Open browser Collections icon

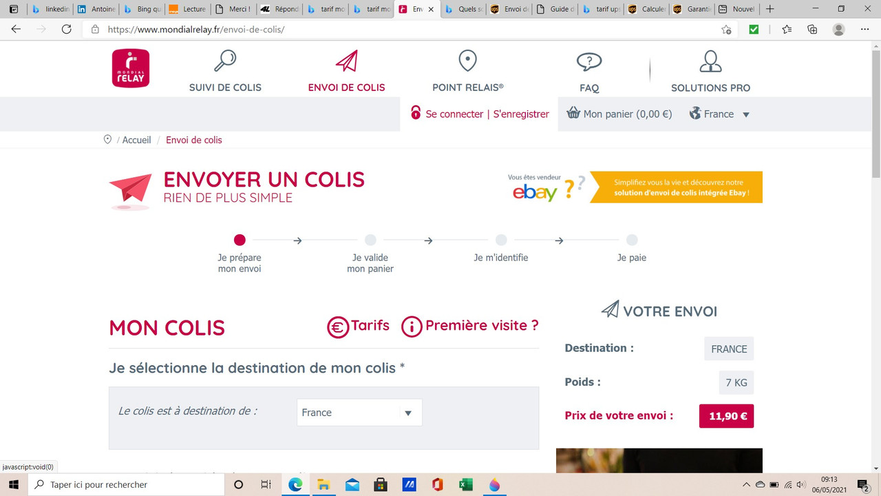click(812, 29)
